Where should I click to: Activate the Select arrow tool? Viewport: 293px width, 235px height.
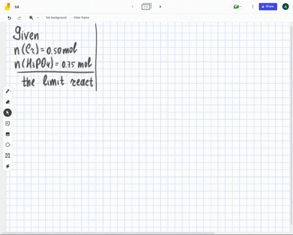[x=7, y=113]
